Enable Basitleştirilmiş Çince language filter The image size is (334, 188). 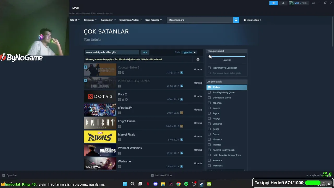click(209, 92)
